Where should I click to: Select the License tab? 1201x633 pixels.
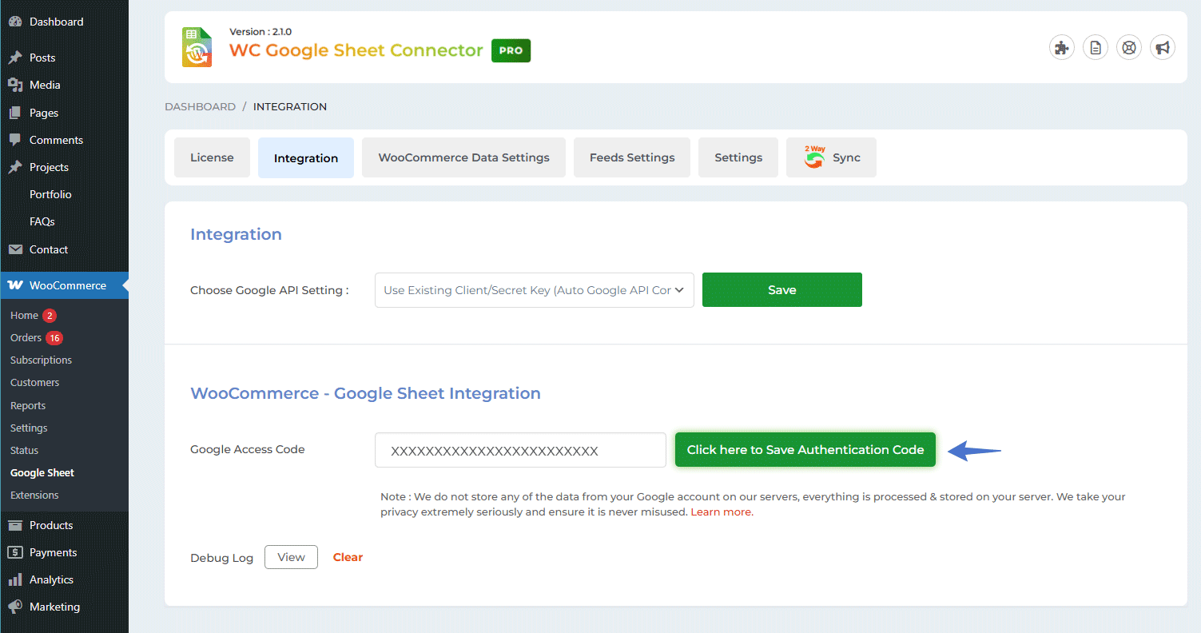coord(212,157)
